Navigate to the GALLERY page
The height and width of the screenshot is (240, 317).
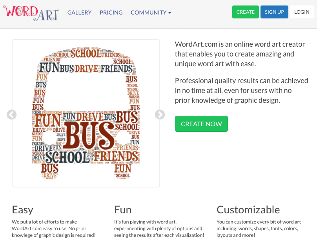[79, 13]
